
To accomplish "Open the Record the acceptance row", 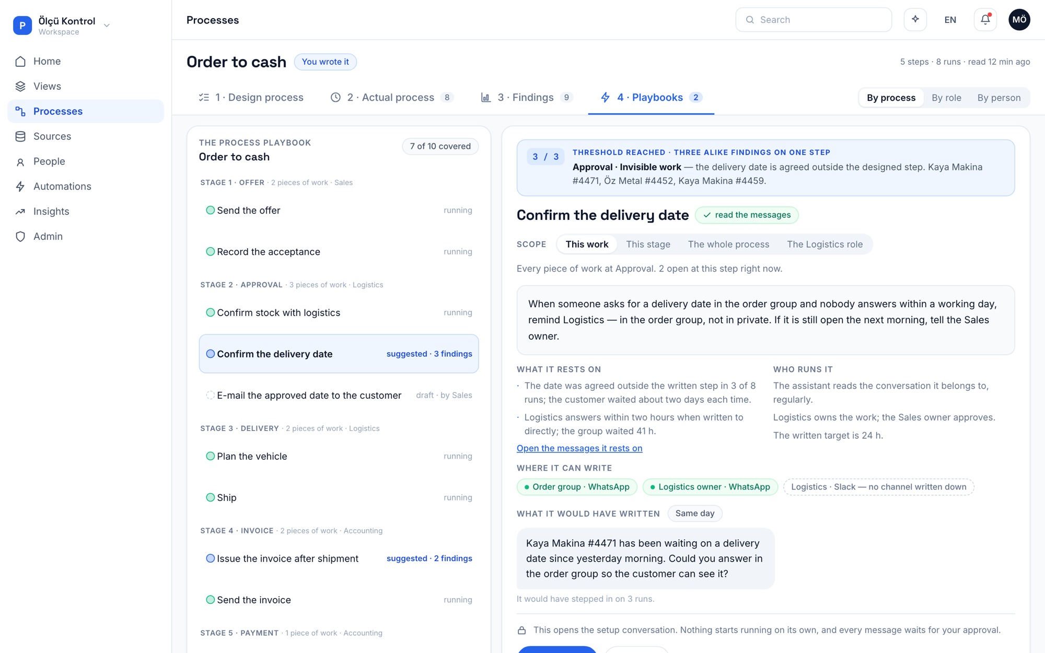I will [339, 252].
